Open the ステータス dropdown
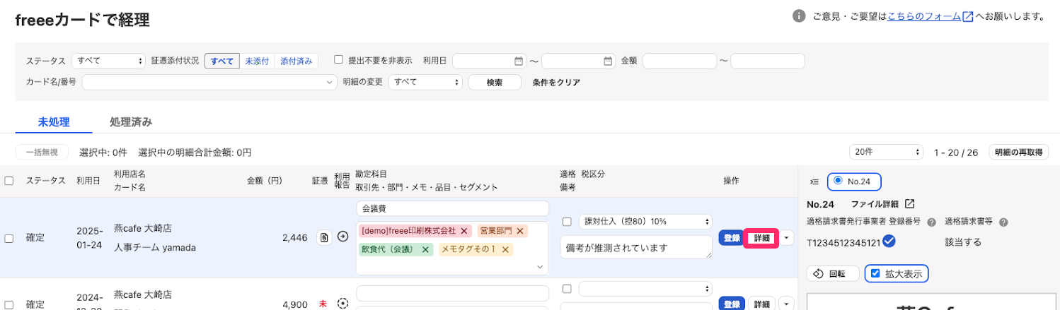Screen dimensions: 1060x310 pyautogui.click(x=108, y=61)
